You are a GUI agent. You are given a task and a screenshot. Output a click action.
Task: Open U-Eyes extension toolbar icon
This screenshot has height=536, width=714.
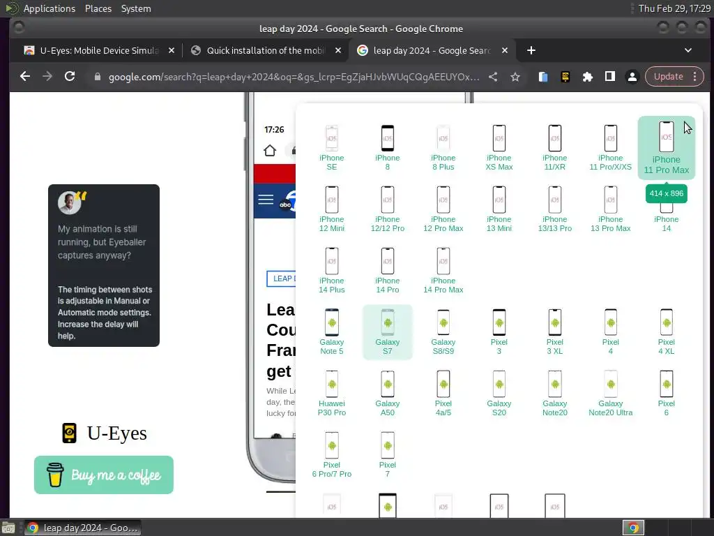[x=565, y=77]
